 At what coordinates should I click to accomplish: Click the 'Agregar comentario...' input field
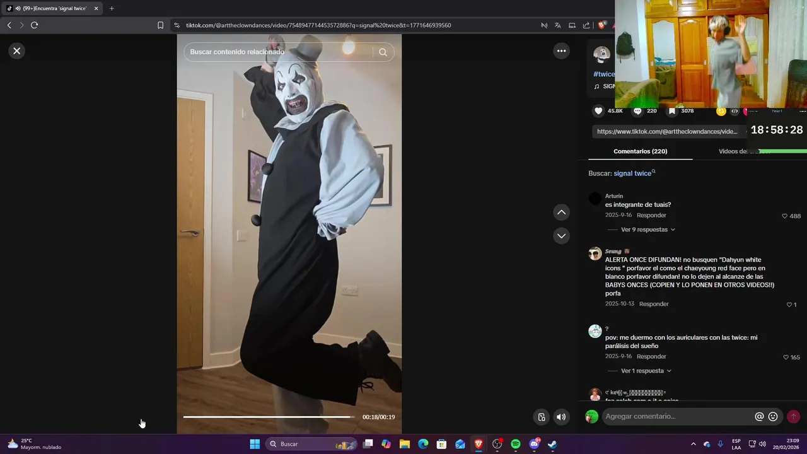click(678, 416)
